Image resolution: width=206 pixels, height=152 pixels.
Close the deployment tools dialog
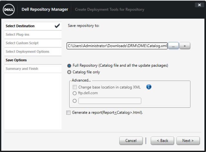(x=199, y=5)
